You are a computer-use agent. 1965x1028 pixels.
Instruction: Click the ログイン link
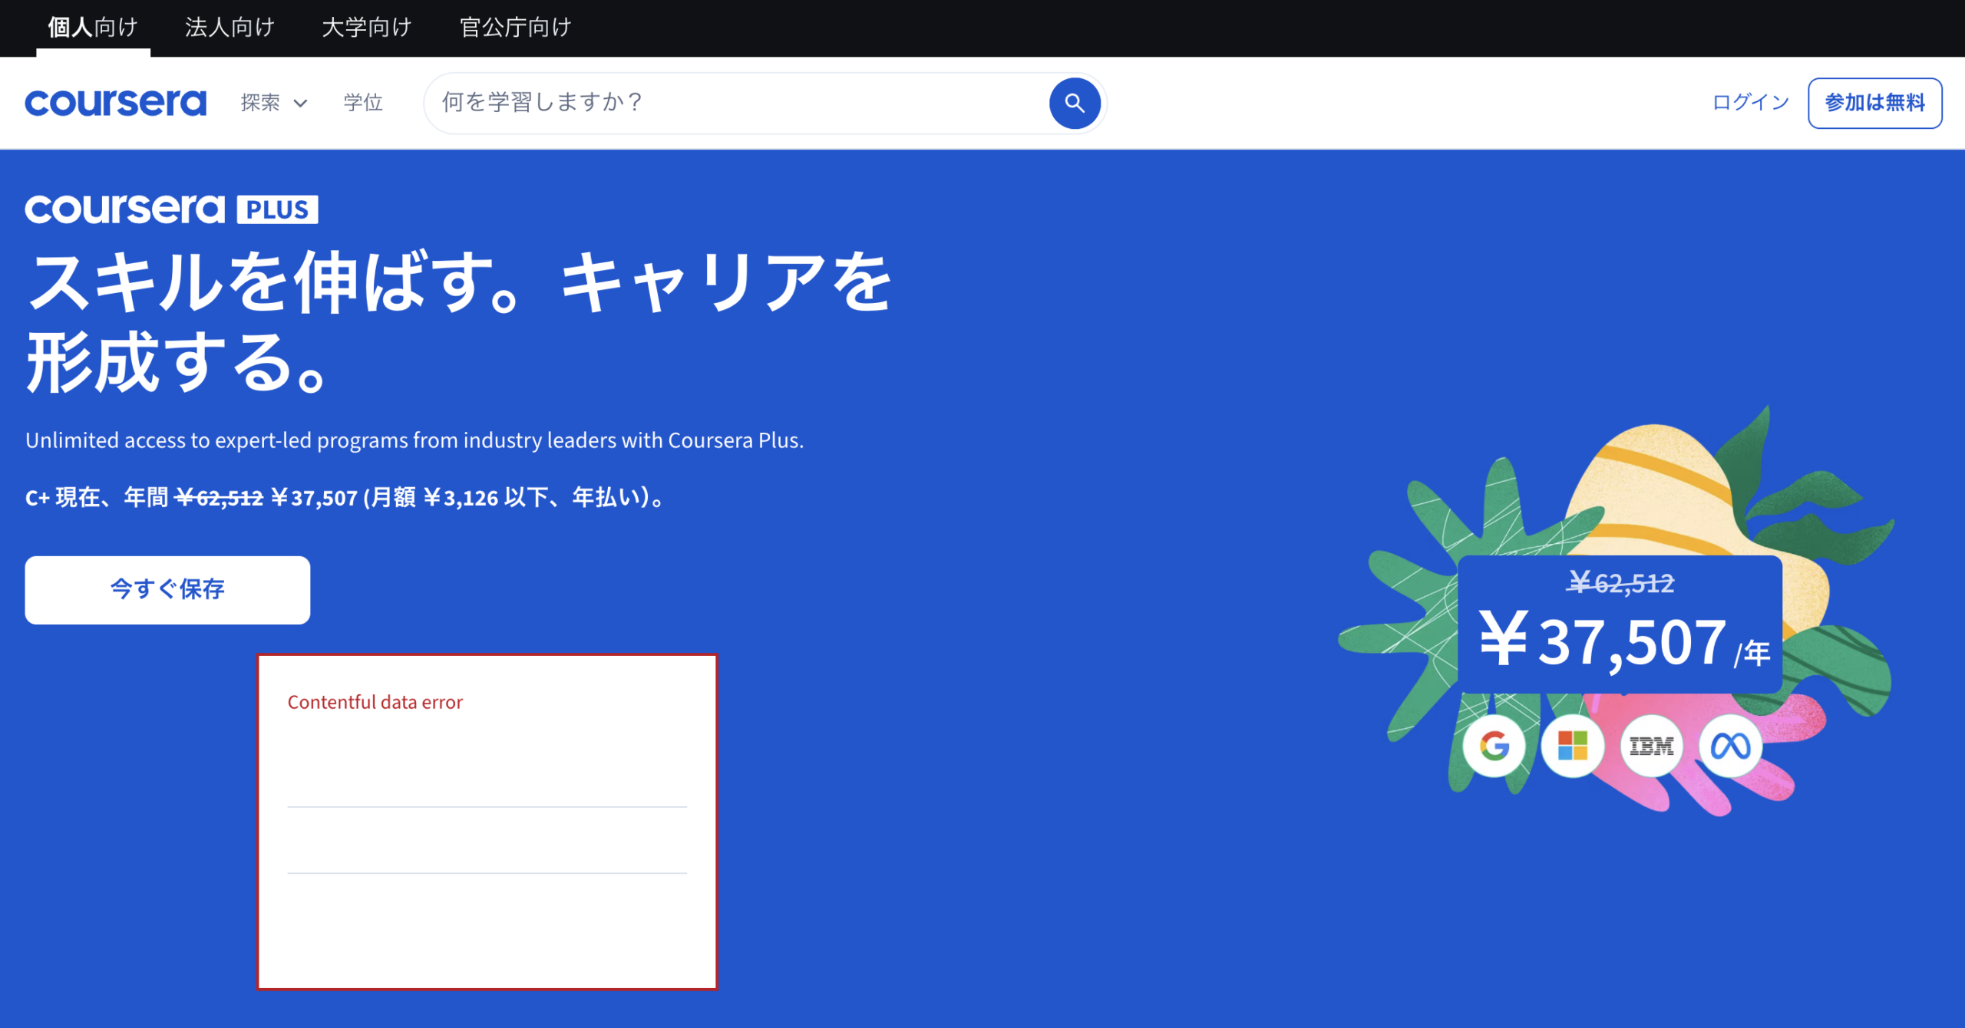coord(1751,103)
